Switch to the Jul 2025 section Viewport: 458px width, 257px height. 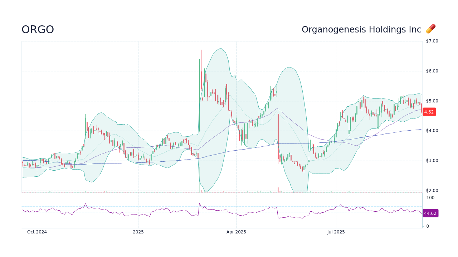(336, 232)
